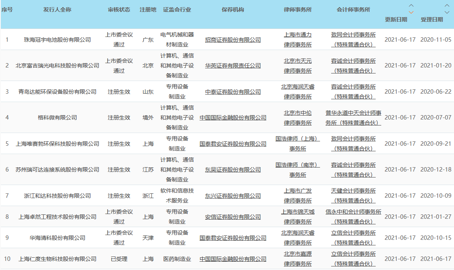Open 国泰君安证券 link in 华海清科 row

[233, 238]
